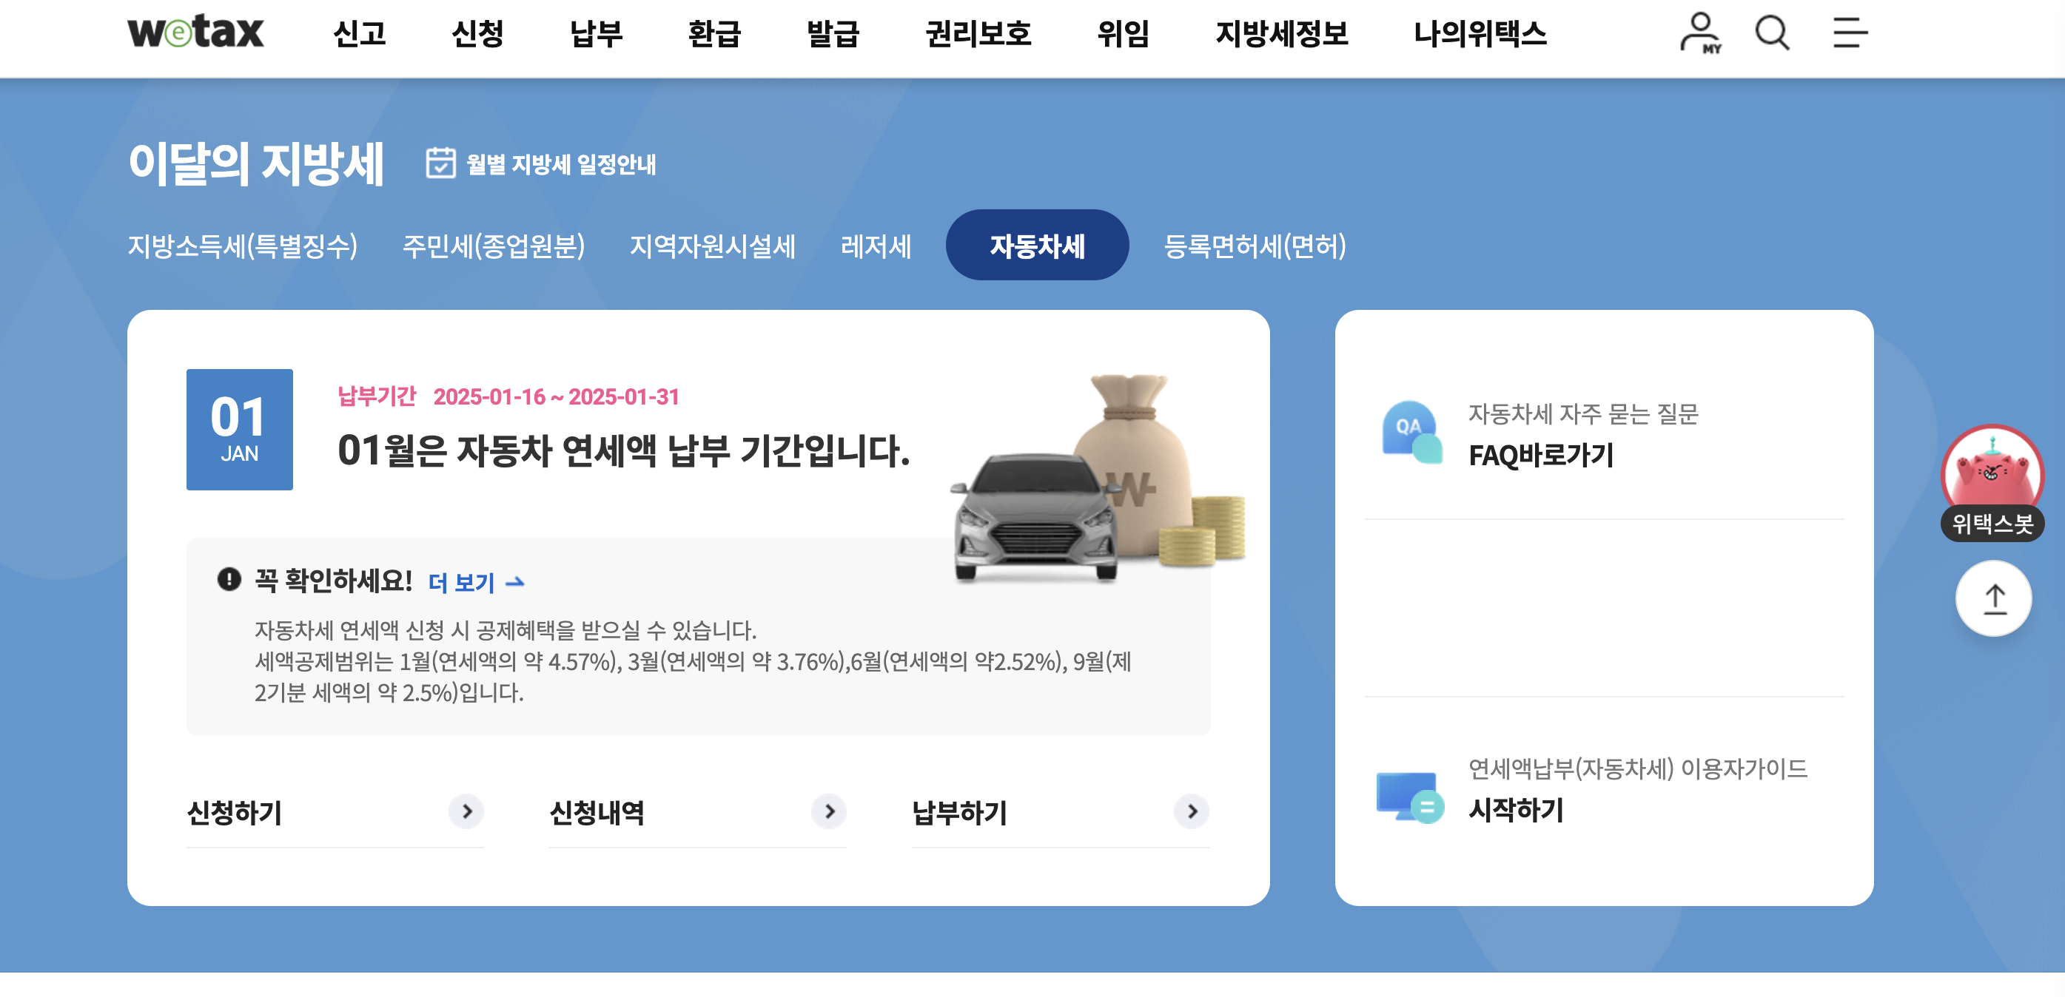The image size is (2065, 997).
Task: Select the active 자동차세 tab
Action: tap(1037, 245)
